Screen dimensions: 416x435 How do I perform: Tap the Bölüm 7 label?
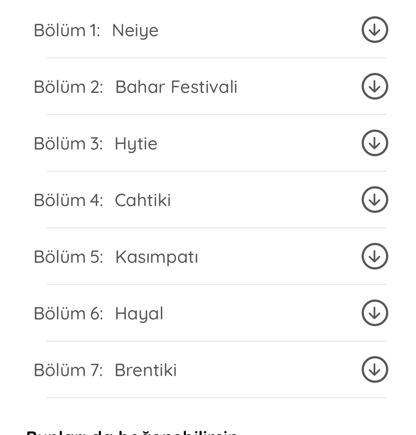(x=68, y=370)
